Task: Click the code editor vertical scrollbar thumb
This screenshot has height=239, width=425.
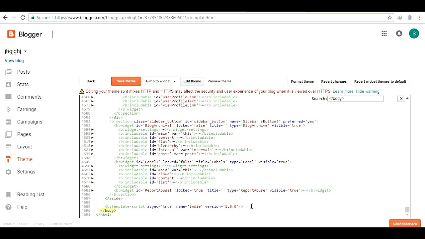Action: pos(407,210)
